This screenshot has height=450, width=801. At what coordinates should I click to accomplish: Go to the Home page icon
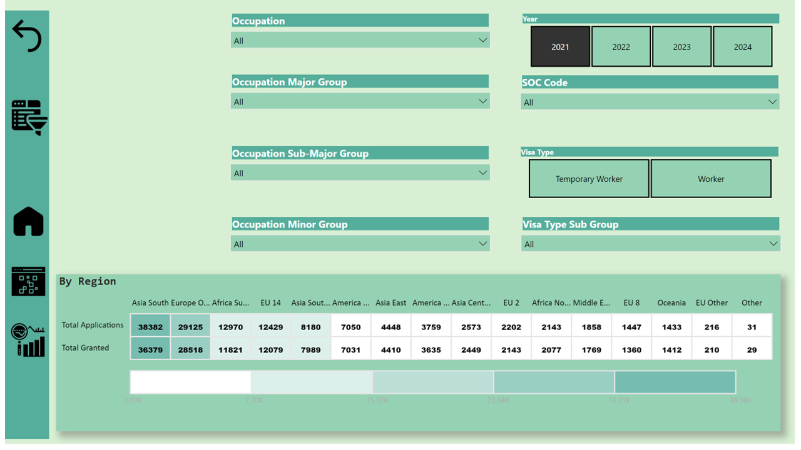pyautogui.click(x=28, y=222)
